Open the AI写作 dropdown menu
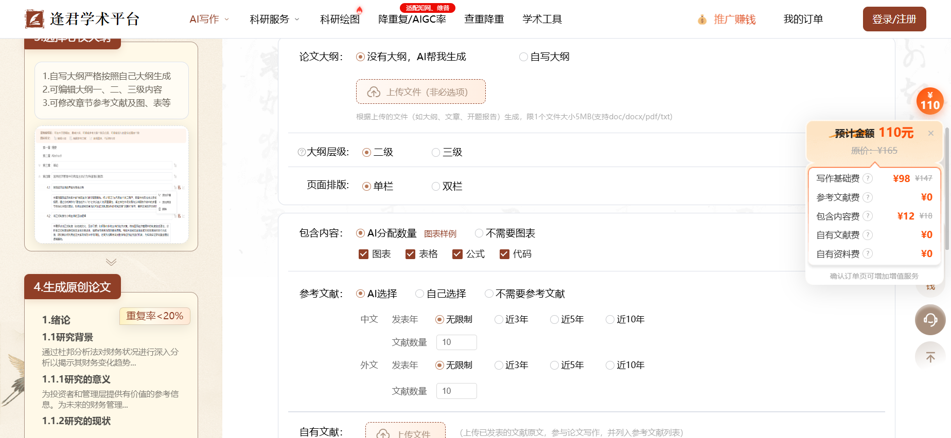Viewport: 951px width, 438px height. [x=209, y=19]
